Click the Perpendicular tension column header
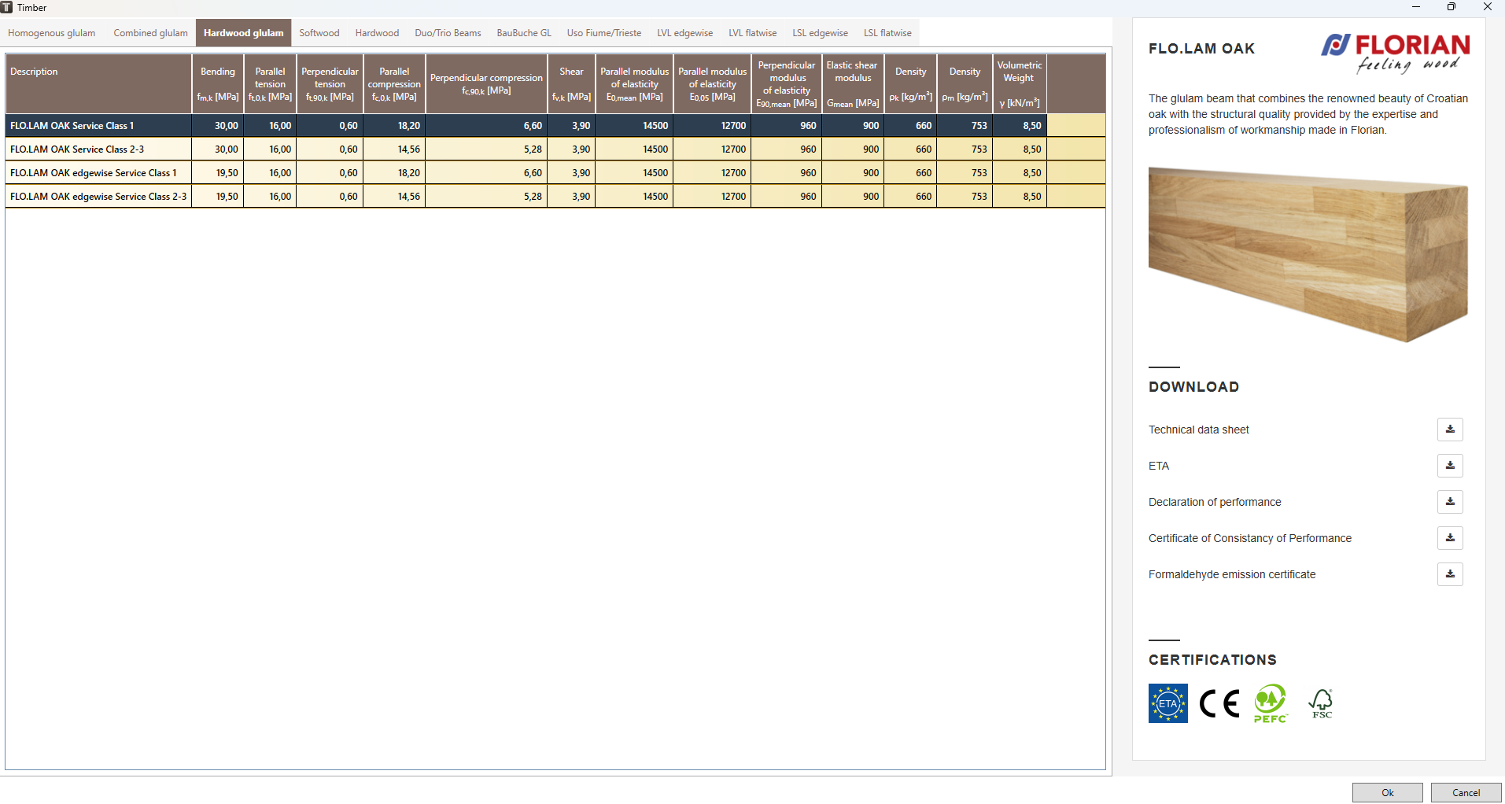Screen dimensions: 1505x804 [x=330, y=83]
